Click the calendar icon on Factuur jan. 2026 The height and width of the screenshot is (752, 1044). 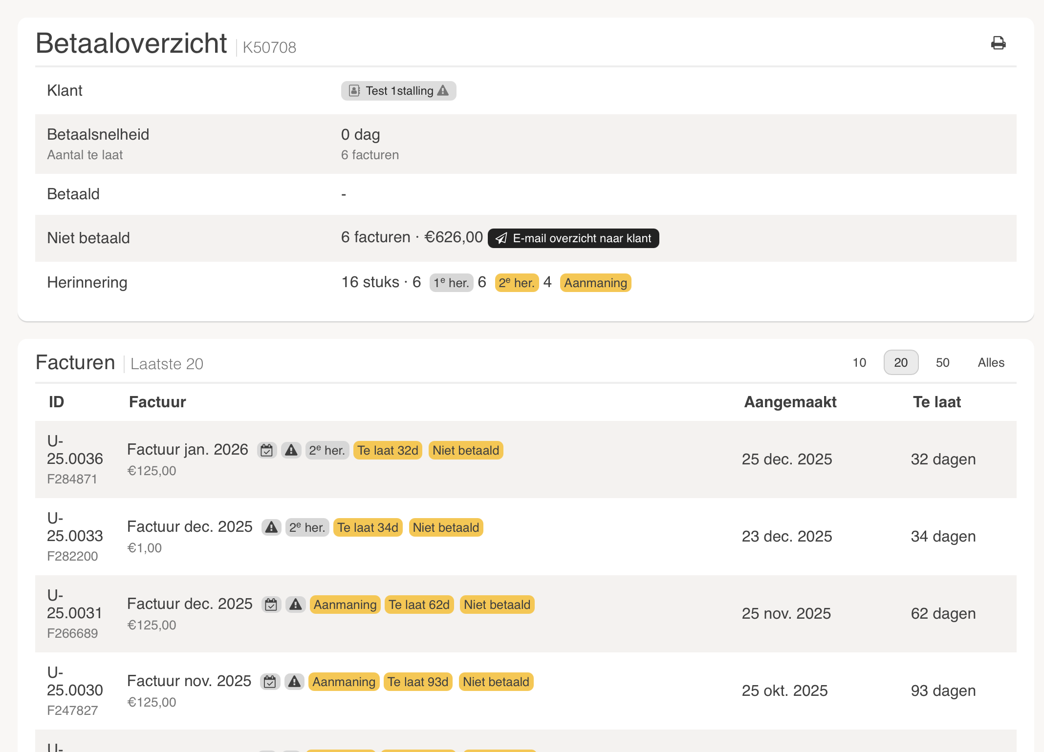coord(267,450)
